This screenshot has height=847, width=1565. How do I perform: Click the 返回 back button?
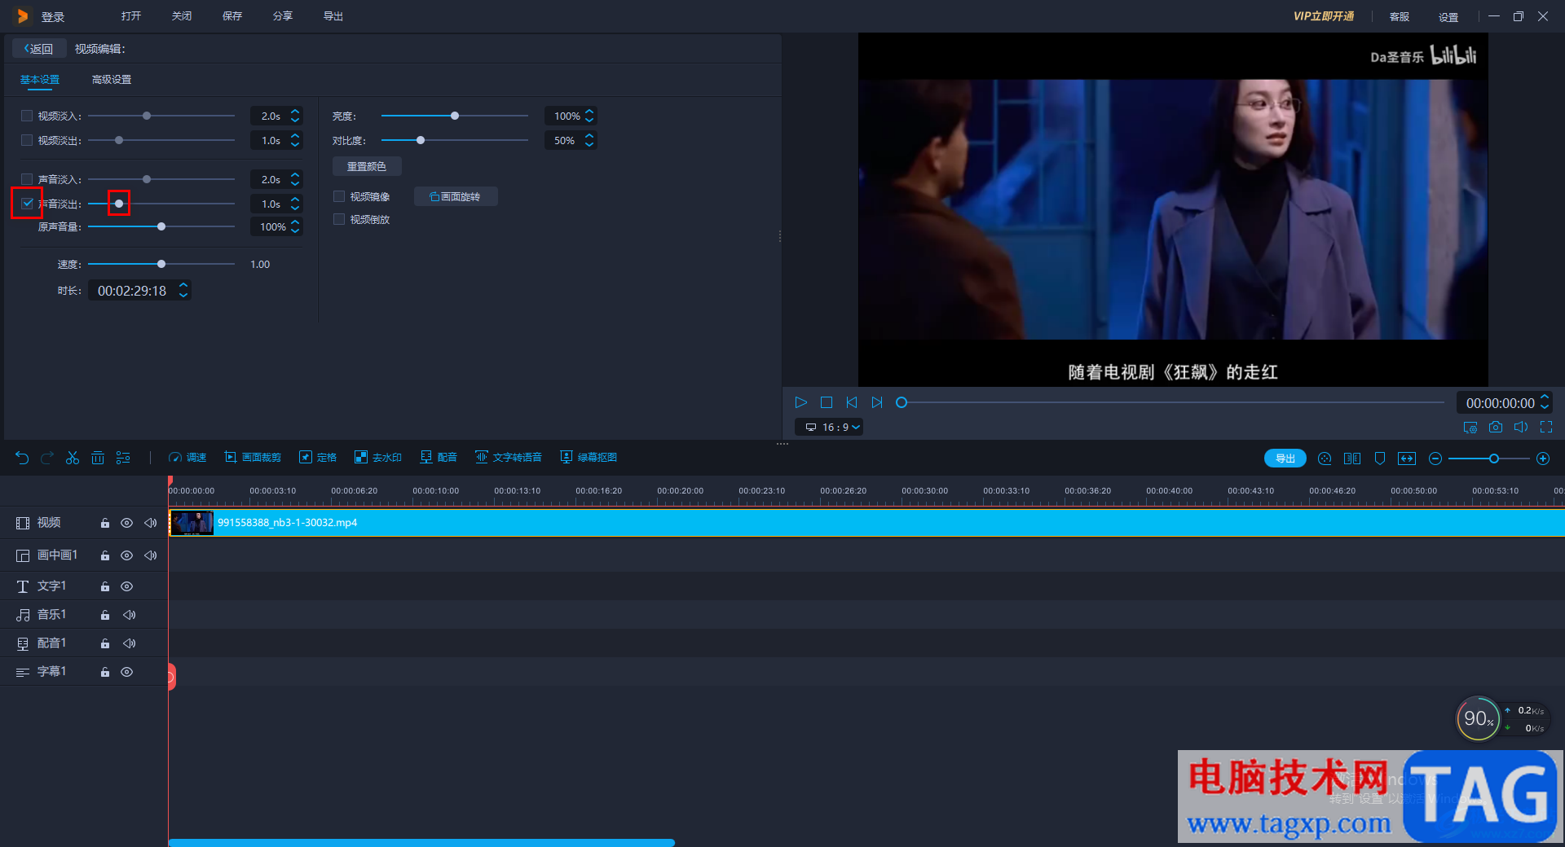coord(39,49)
